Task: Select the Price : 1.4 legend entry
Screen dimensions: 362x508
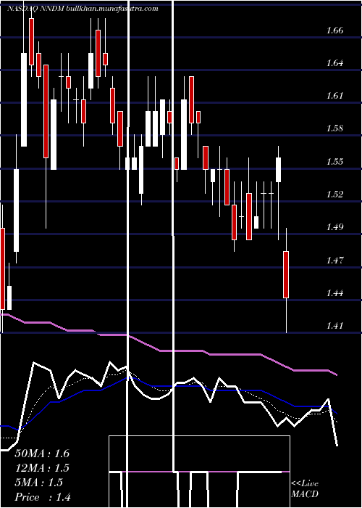Action: coord(43,497)
